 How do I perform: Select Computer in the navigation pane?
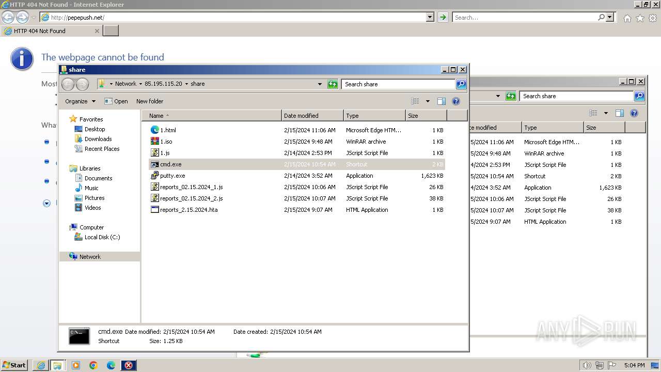pyautogui.click(x=91, y=227)
